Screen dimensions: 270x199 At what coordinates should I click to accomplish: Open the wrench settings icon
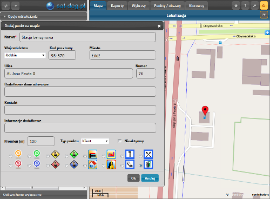(x=254, y=6)
